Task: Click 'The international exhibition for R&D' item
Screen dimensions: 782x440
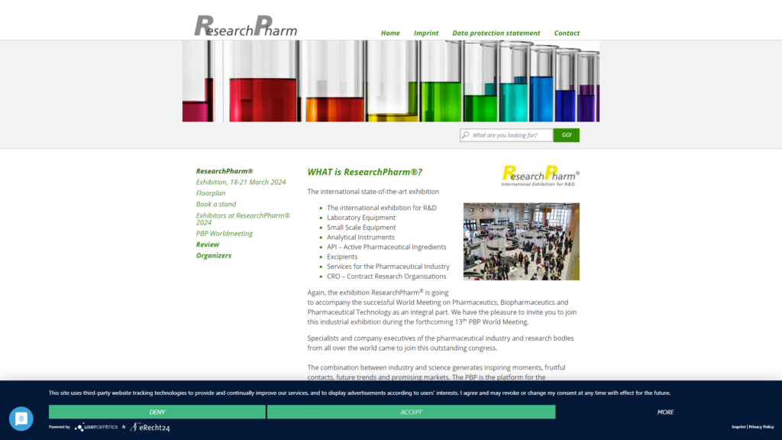Action: coord(382,208)
